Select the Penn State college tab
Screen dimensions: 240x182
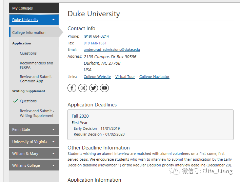(x=34, y=129)
